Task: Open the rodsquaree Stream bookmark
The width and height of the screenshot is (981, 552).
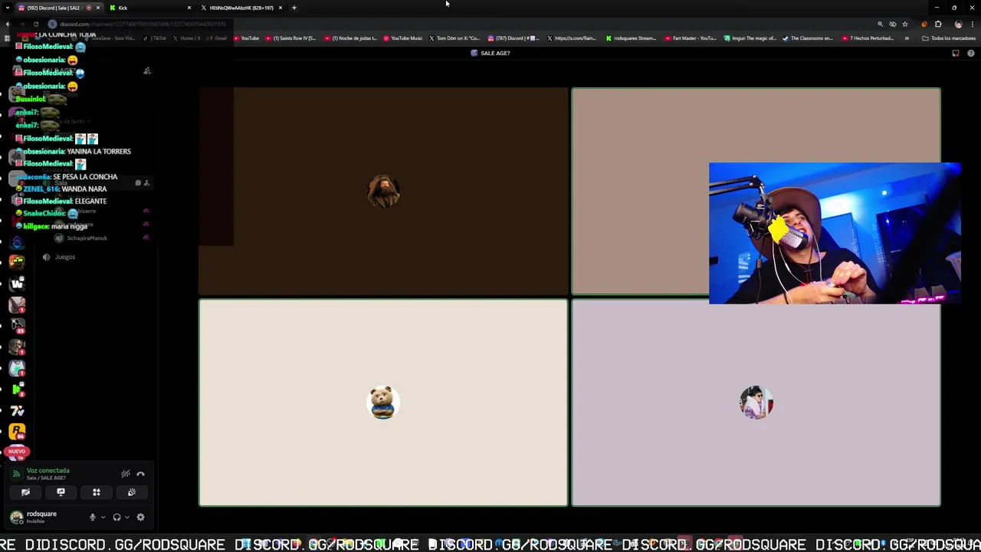Action: coord(631,38)
